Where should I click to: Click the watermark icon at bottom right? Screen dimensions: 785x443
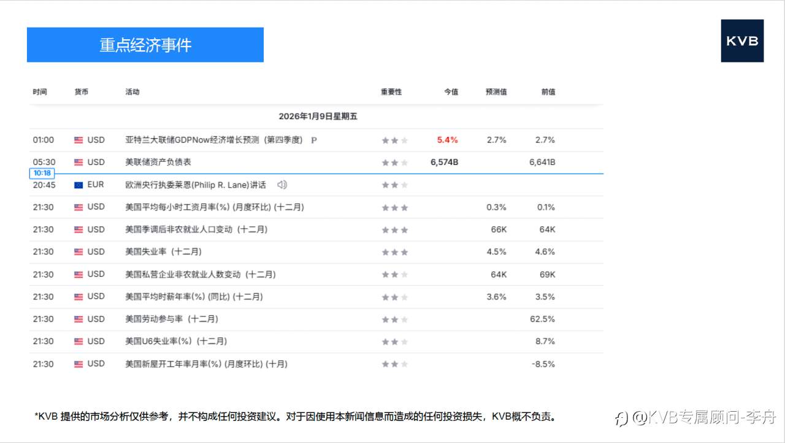coord(621,417)
